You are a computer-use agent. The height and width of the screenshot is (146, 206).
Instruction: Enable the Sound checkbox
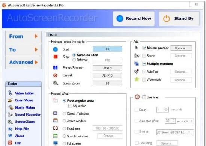(144, 56)
